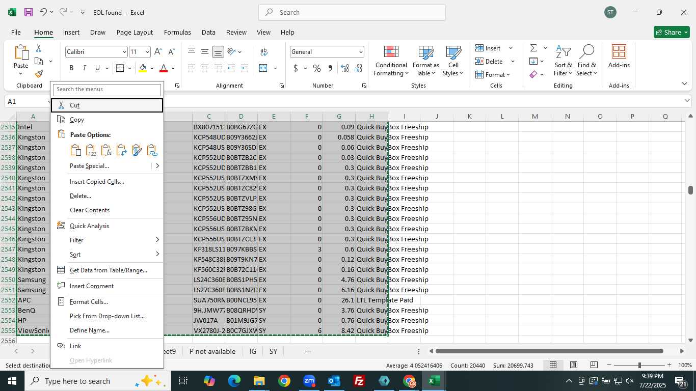This screenshot has width=696, height=391.
Task: Click the Decrease Indent icon
Action: pos(231,68)
